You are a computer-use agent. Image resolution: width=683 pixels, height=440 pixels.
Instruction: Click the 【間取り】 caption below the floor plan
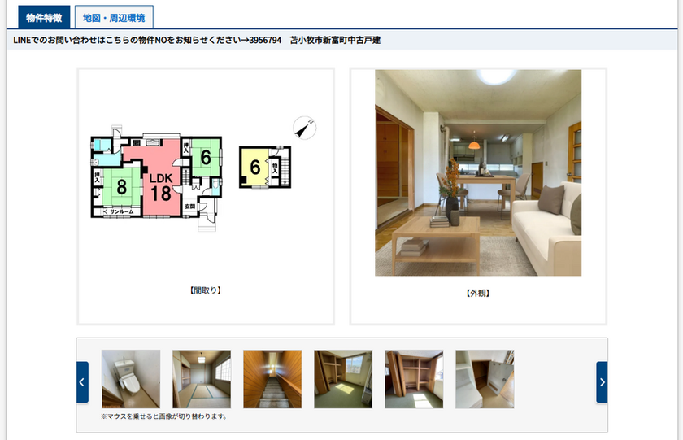point(206,290)
